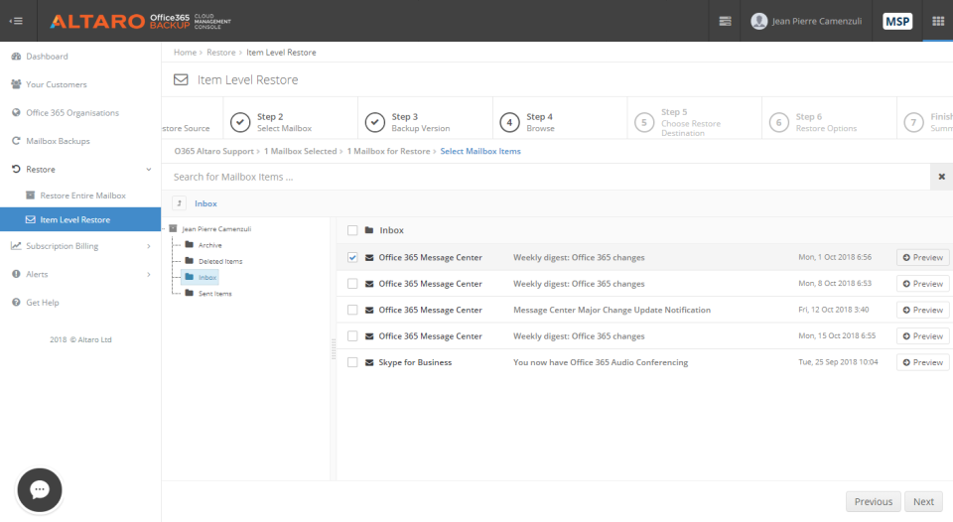
Task: Go to Restore Entire Mailbox
Action: coord(82,196)
